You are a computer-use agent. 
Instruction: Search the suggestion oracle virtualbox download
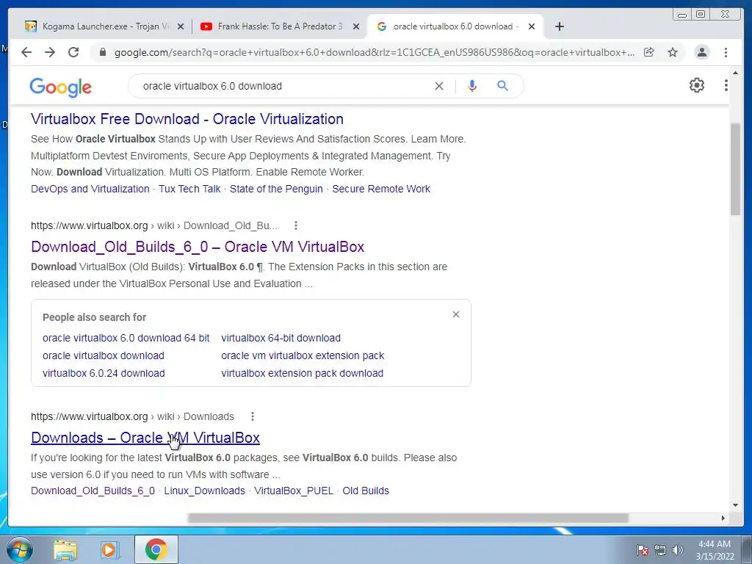click(104, 355)
